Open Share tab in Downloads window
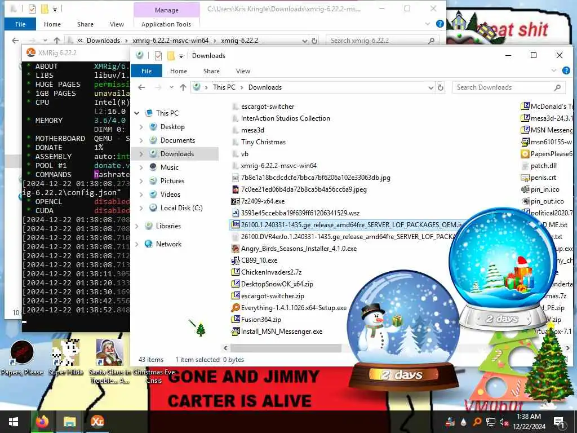577x433 pixels. coord(211,71)
